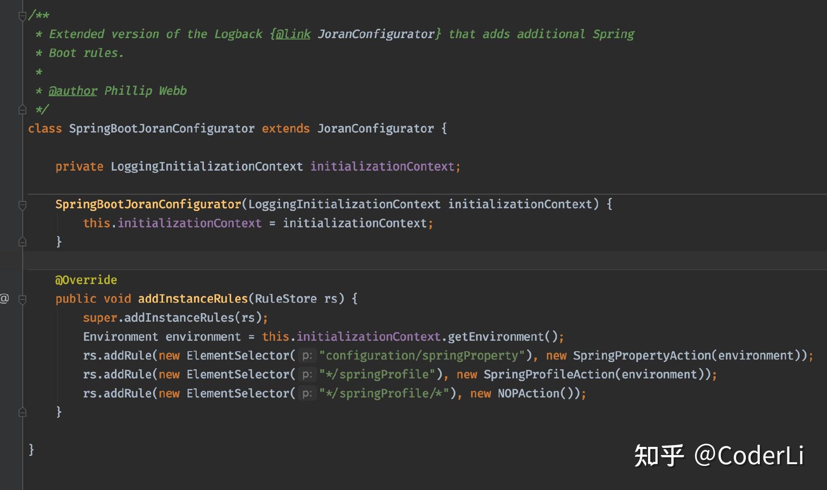Collapse the class body using bottom fold marker
The height and width of the screenshot is (490, 827).
click(x=22, y=412)
